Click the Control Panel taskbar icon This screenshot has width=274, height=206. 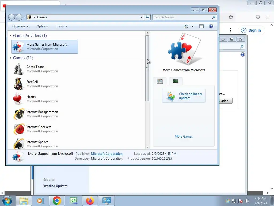[x=106, y=201]
